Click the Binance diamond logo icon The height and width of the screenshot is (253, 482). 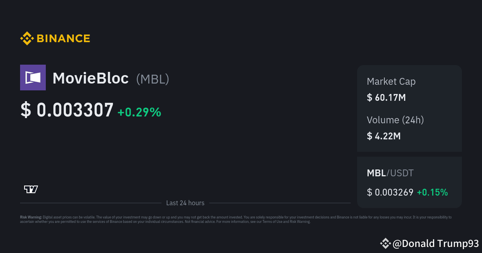point(27,39)
